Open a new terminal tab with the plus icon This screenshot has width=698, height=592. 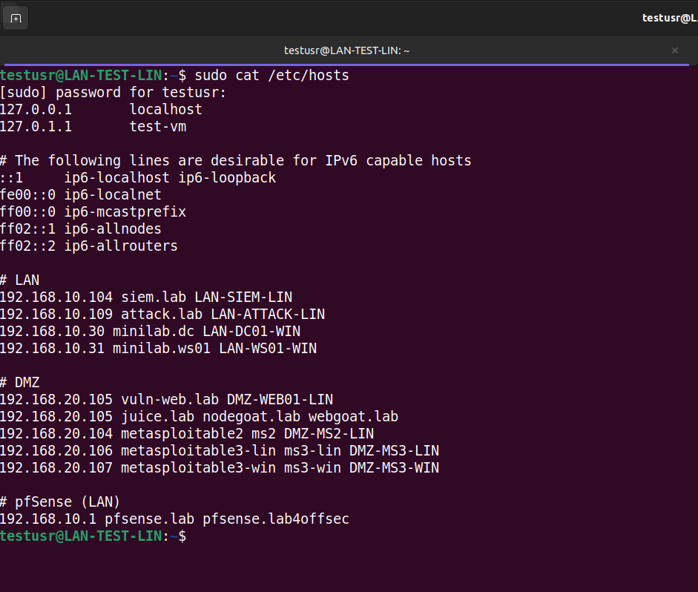point(16,19)
